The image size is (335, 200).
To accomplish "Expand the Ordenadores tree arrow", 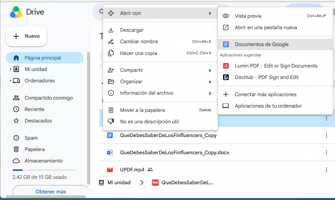I will pos(10,81).
